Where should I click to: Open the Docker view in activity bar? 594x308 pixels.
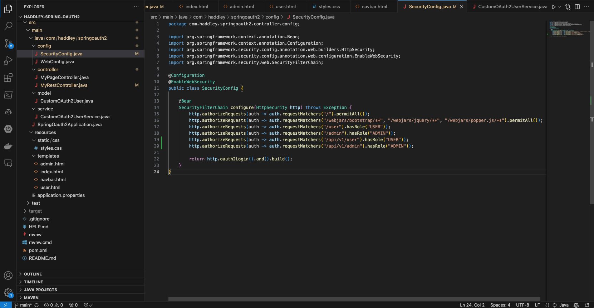point(8,146)
